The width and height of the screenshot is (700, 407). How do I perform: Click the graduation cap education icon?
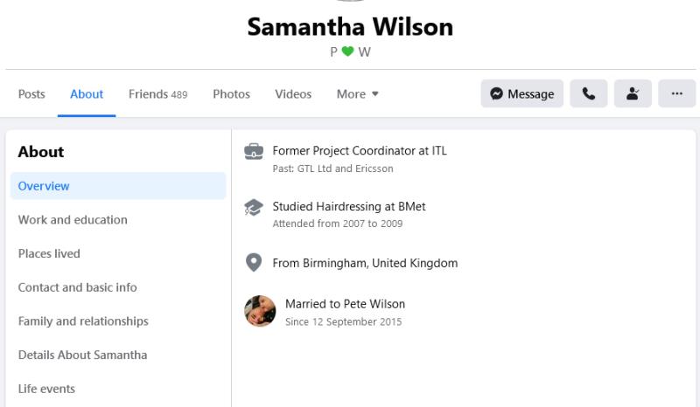(253, 207)
